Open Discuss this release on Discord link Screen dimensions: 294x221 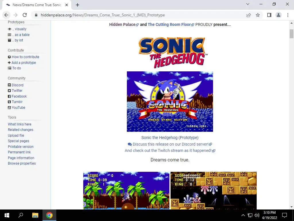[x=170, y=144]
